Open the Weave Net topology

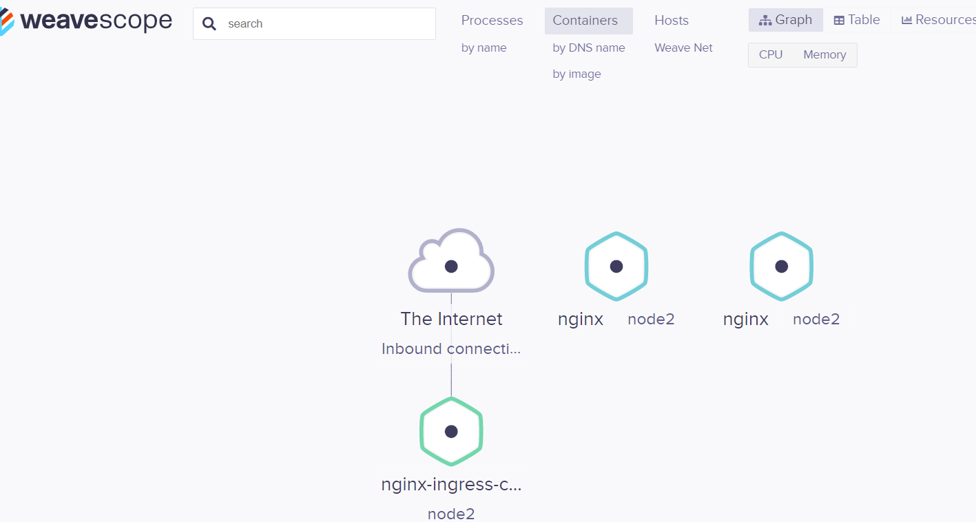pyautogui.click(x=683, y=48)
